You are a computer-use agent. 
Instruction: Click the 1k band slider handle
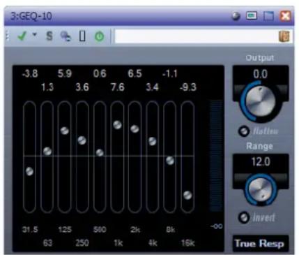pos(117,125)
